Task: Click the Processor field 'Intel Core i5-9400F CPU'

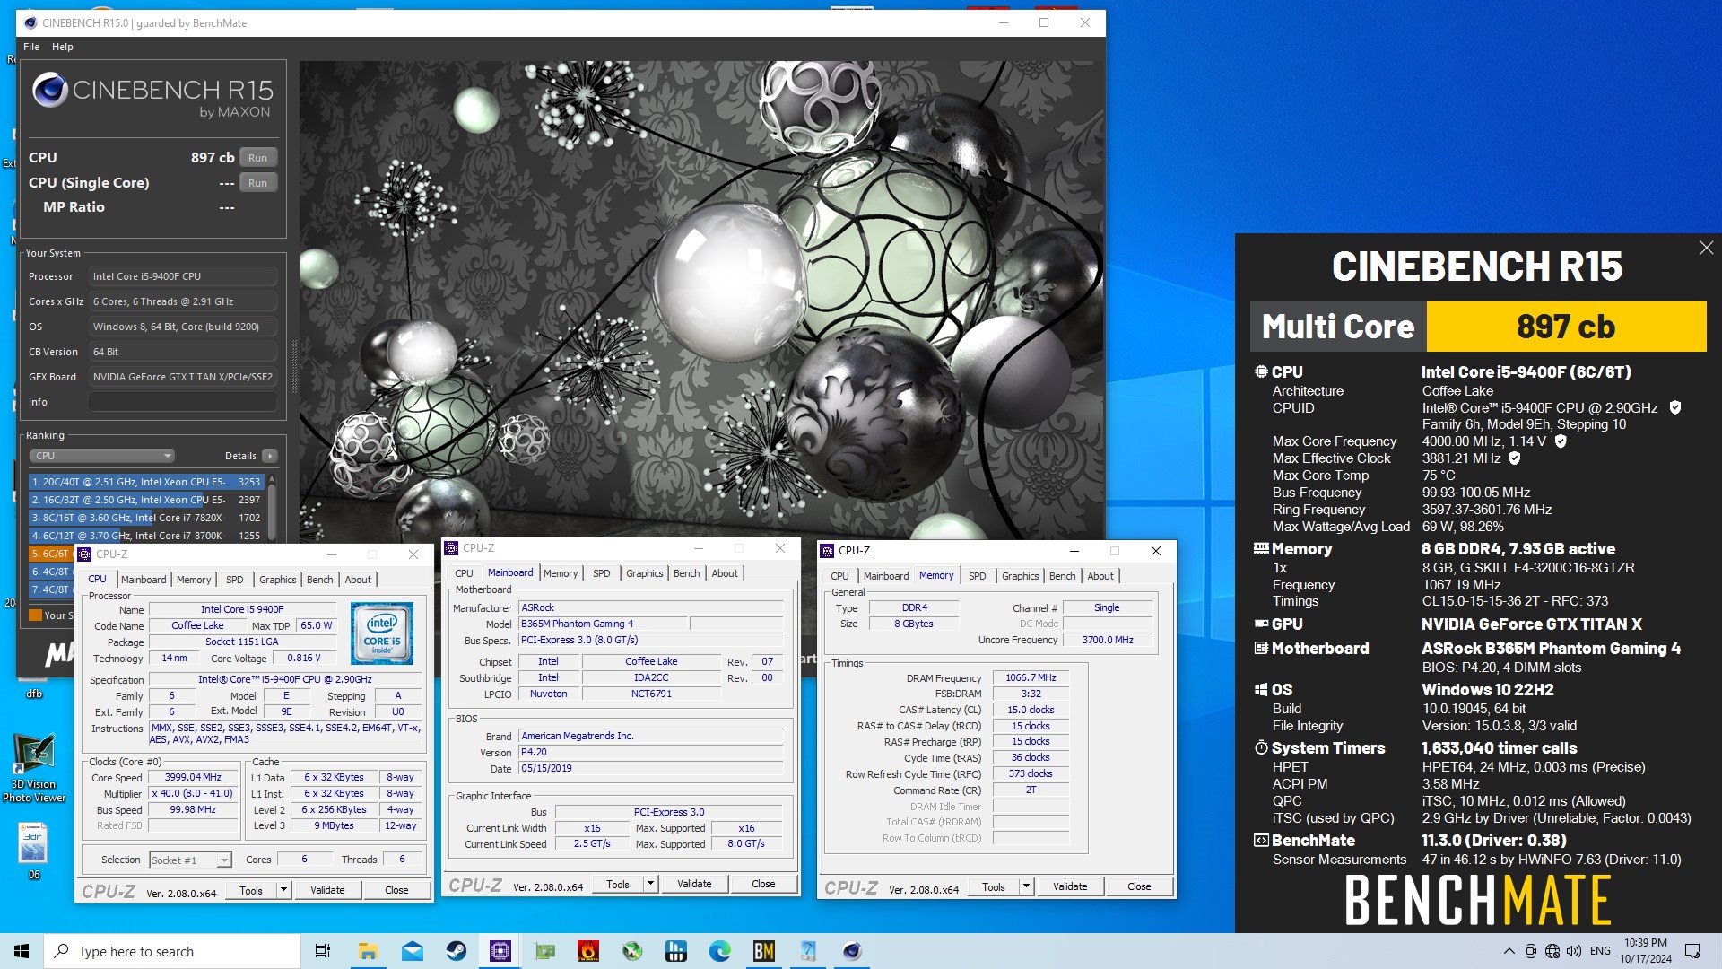Action: [x=183, y=276]
